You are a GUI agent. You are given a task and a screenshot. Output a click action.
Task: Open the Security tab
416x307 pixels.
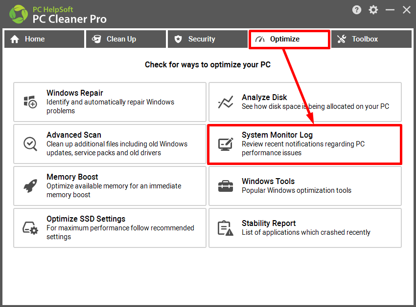point(208,39)
